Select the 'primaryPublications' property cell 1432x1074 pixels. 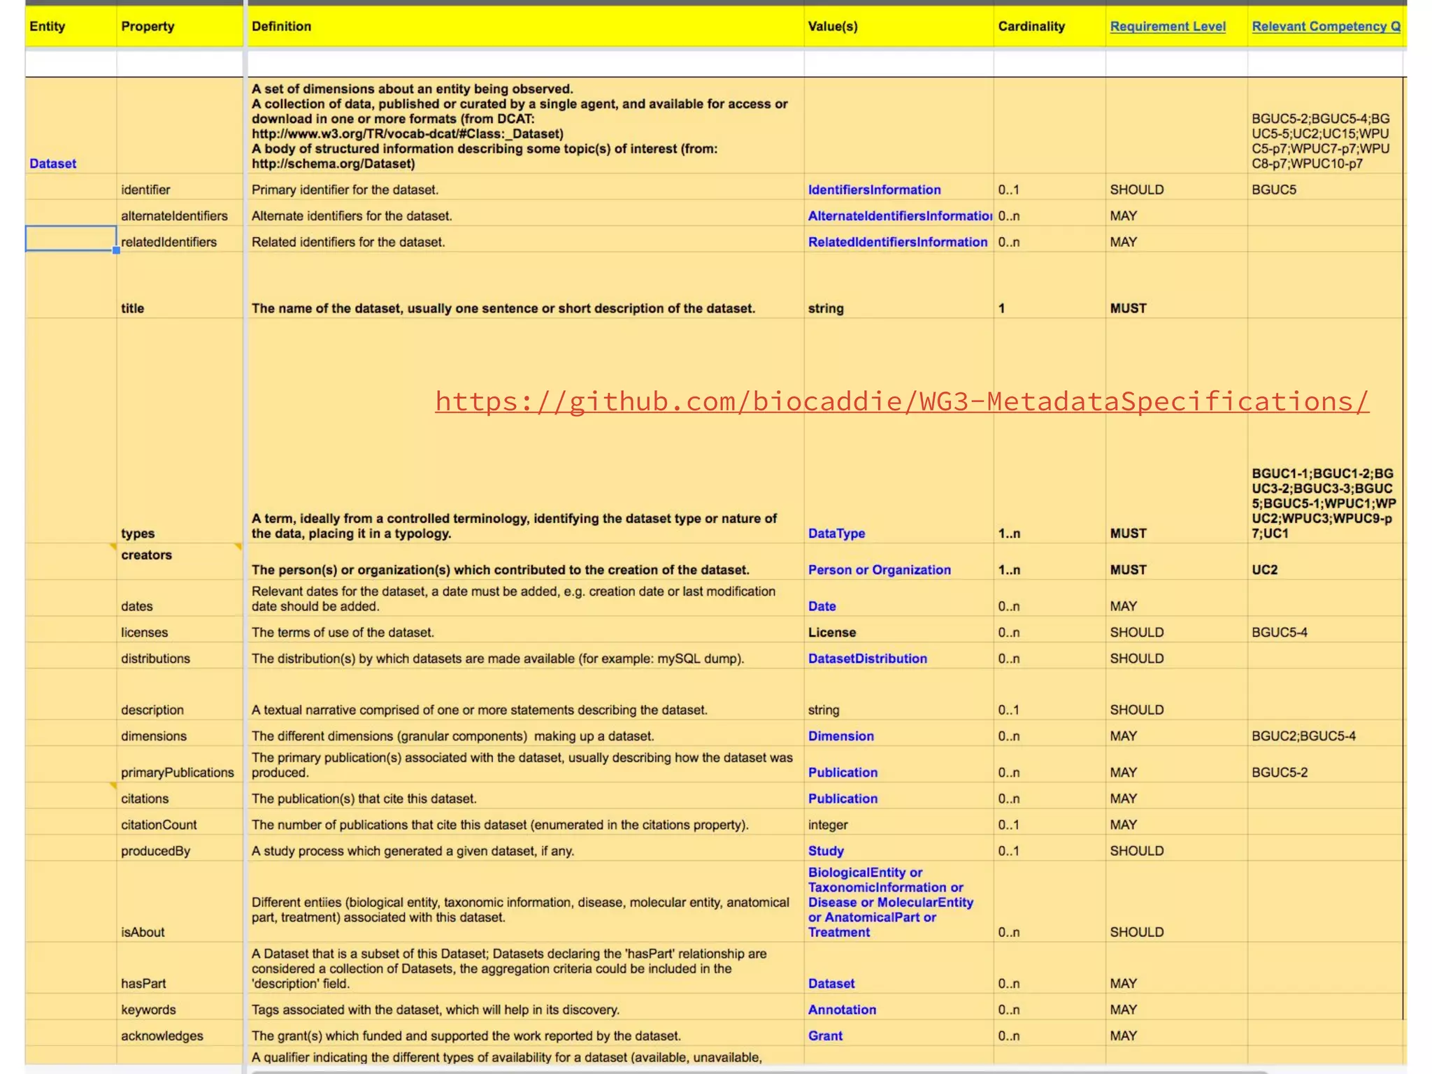[180, 764]
